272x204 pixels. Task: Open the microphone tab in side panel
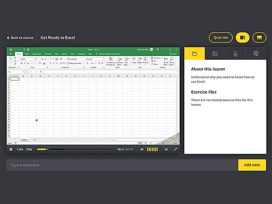[235, 53]
